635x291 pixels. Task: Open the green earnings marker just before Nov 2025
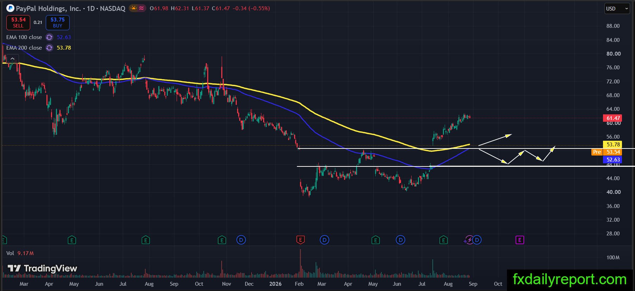(x=222, y=240)
